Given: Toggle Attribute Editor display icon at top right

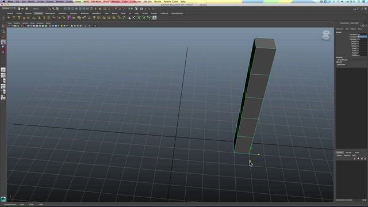Looking at the screenshot, I should [358, 9].
